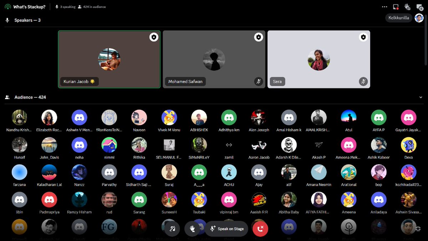The height and width of the screenshot is (241, 428).
Task: Show the stage chat panel
Action: (419, 7)
